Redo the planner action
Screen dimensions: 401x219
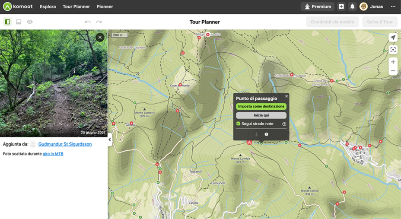click(99, 22)
